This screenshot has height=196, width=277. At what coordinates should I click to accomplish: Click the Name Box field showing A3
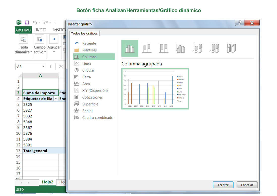coord(31,67)
